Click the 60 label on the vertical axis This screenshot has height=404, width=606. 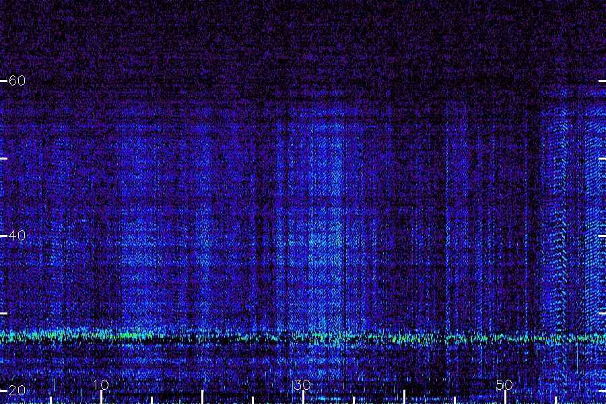point(17,80)
